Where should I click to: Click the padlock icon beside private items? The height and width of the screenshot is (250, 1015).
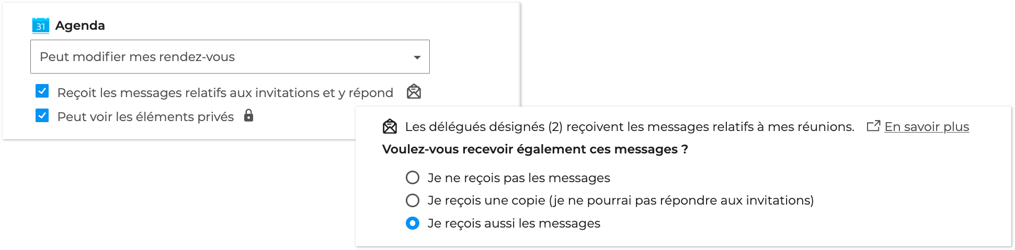pyautogui.click(x=249, y=116)
